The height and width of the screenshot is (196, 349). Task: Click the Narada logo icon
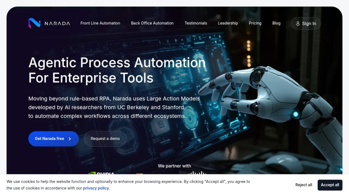pyautogui.click(x=34, y=23)
